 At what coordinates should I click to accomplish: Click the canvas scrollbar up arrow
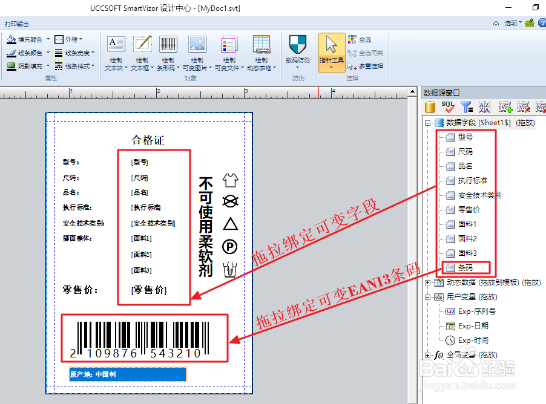[x=413, y=92]
